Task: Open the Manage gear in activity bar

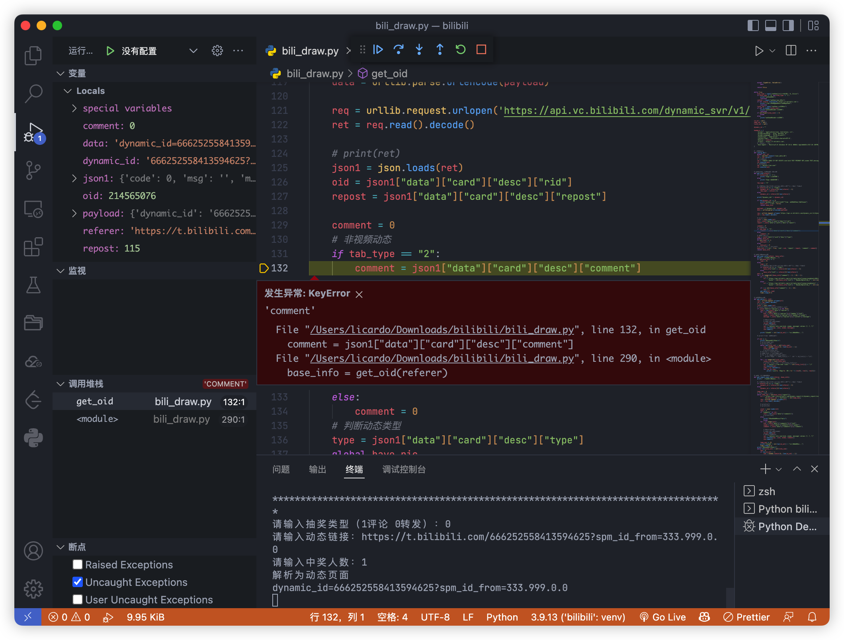Action: pos(33,589)
